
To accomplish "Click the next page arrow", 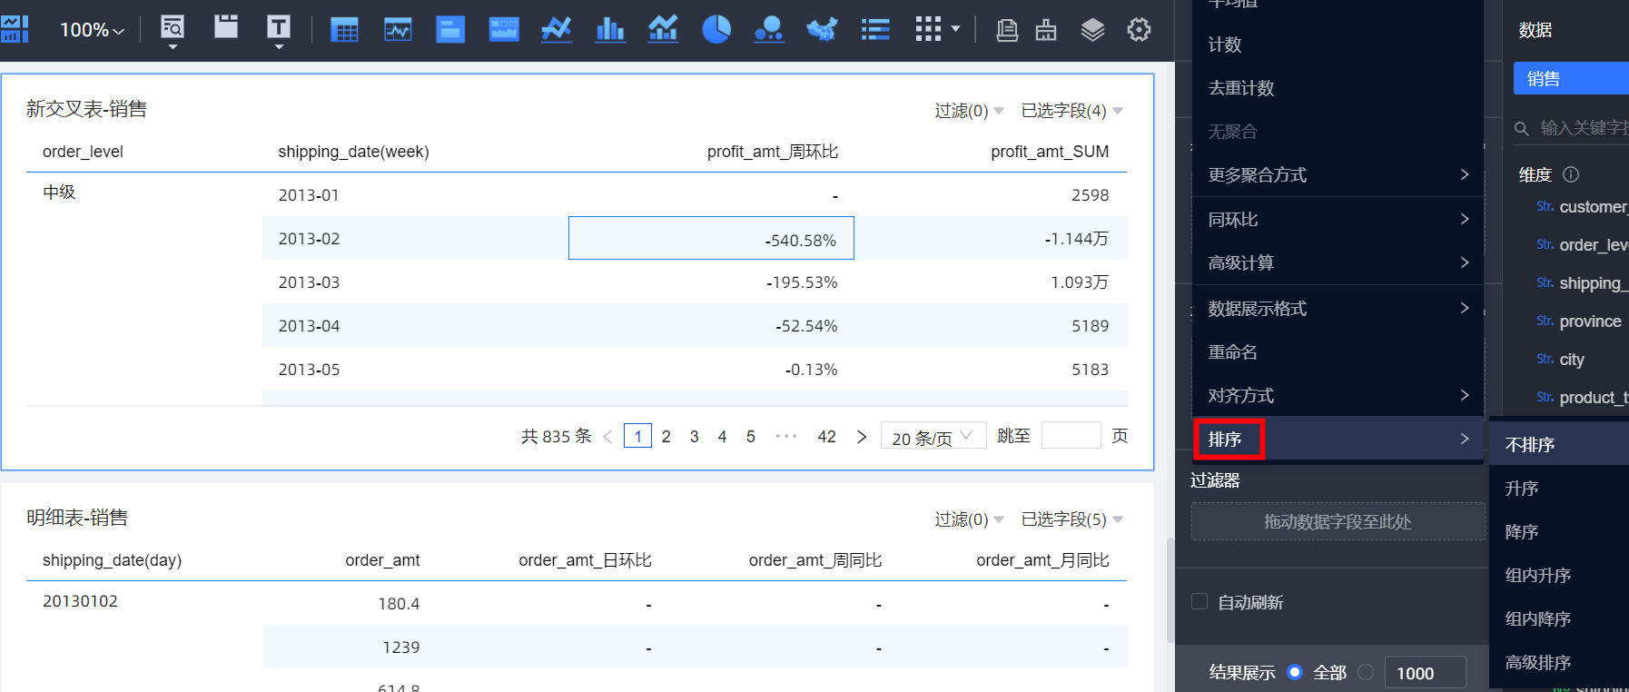I will coord(862,437).
